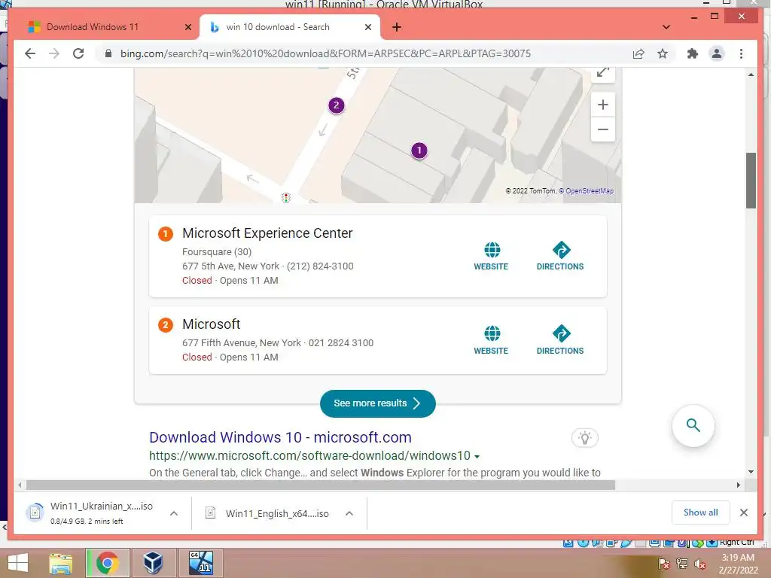
Task: Click the lightbulb insights icon
Action: [584, 438]
